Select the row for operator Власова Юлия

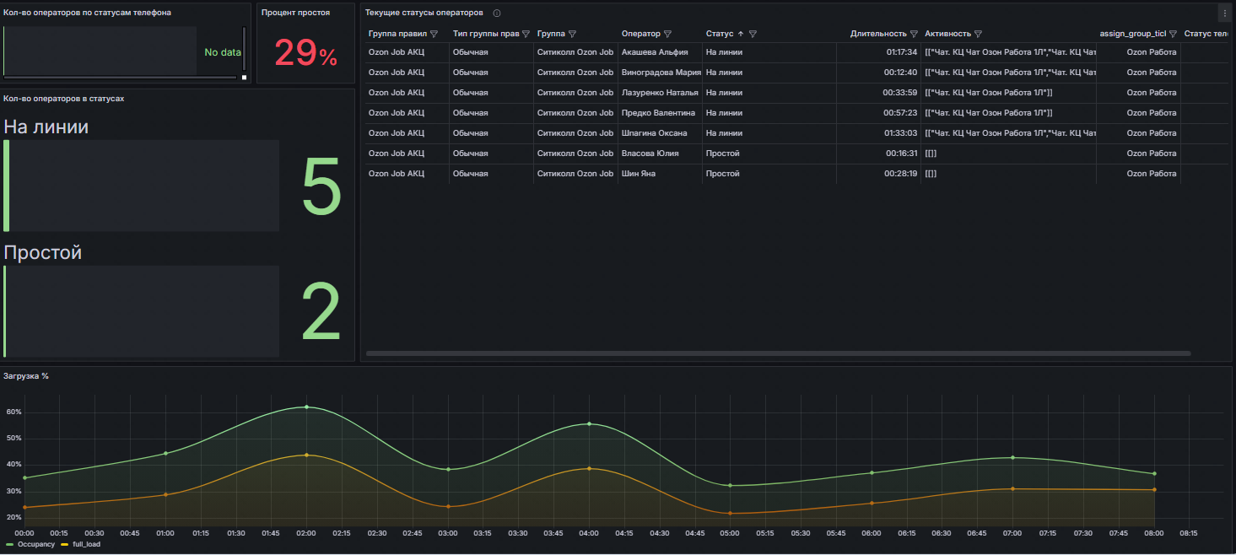[x=650, y=154]
